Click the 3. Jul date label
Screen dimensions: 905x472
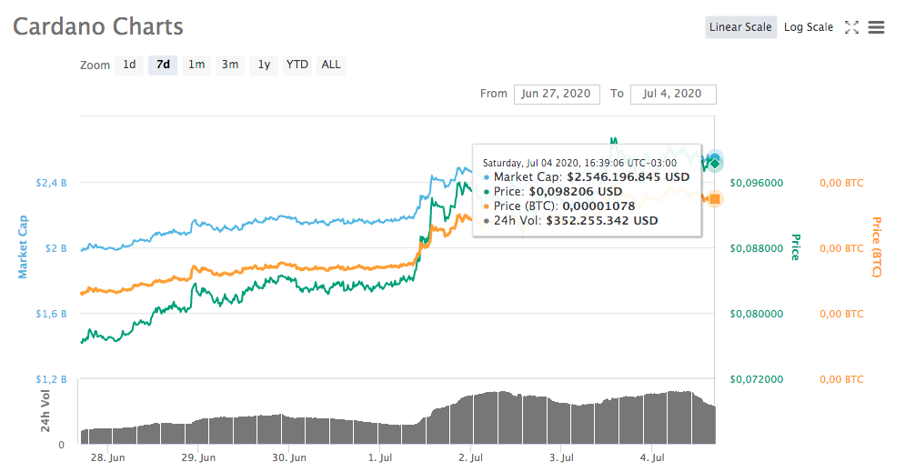tap(561, 457)
